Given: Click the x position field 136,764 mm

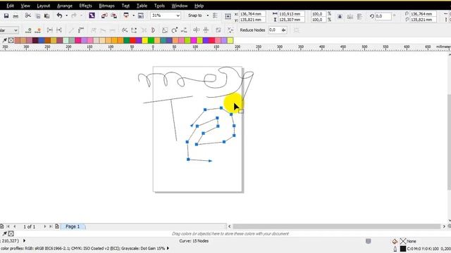Looking at the screenshot, I should 252,14.
